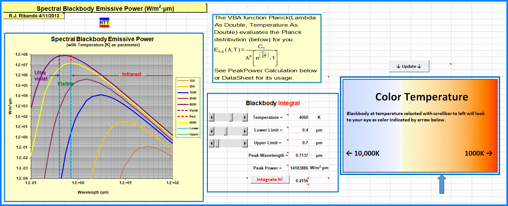Click right arrow of Temperature scrollbar

click(x=245, y=118)
